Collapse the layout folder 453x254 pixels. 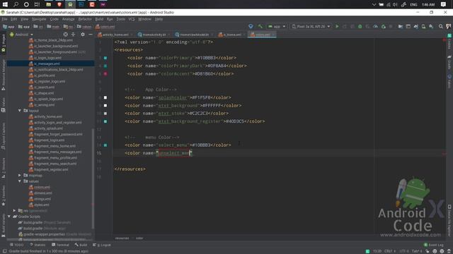[20, 111]
